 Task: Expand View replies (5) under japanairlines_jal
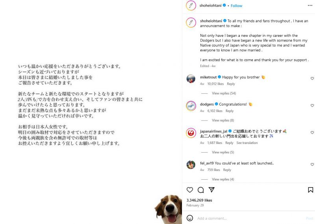[x=223, y=152]
